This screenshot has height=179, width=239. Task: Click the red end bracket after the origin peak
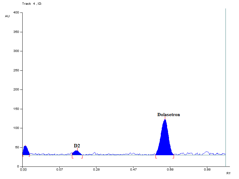[x=29, y=155]
